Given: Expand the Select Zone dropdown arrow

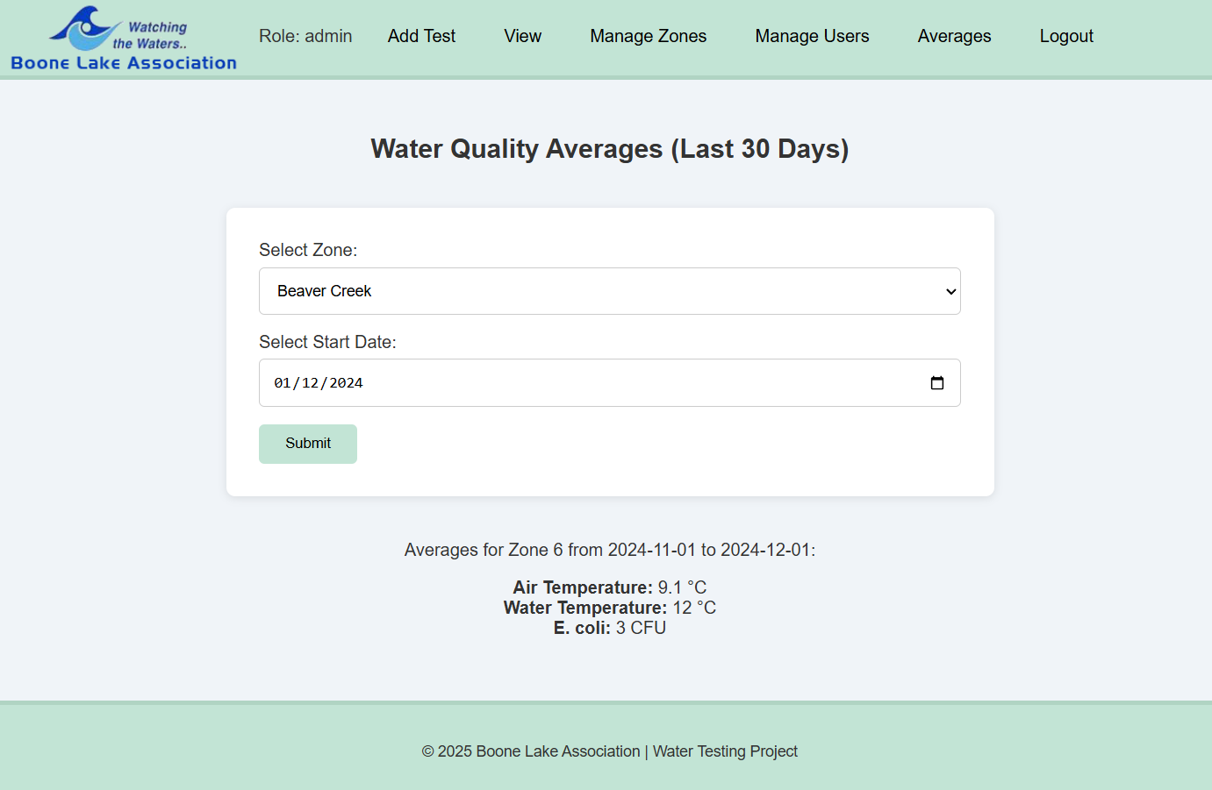Looking at the screenshot, I should [950, 291].
